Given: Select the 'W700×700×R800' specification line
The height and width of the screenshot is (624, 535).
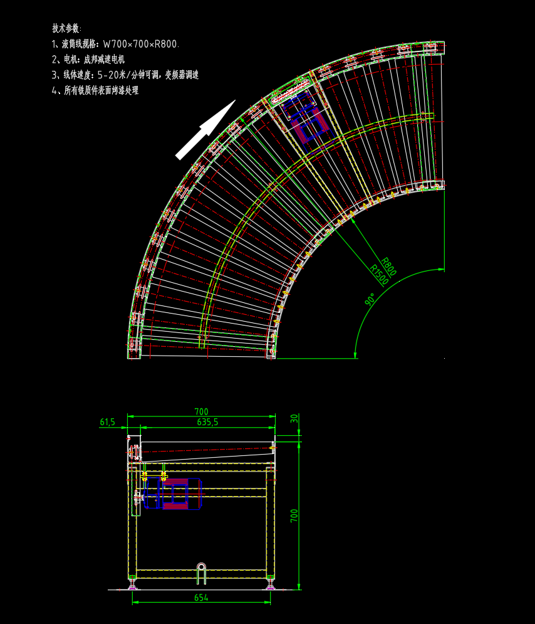Looking at the screenshot, I should [x=116, y=44].
